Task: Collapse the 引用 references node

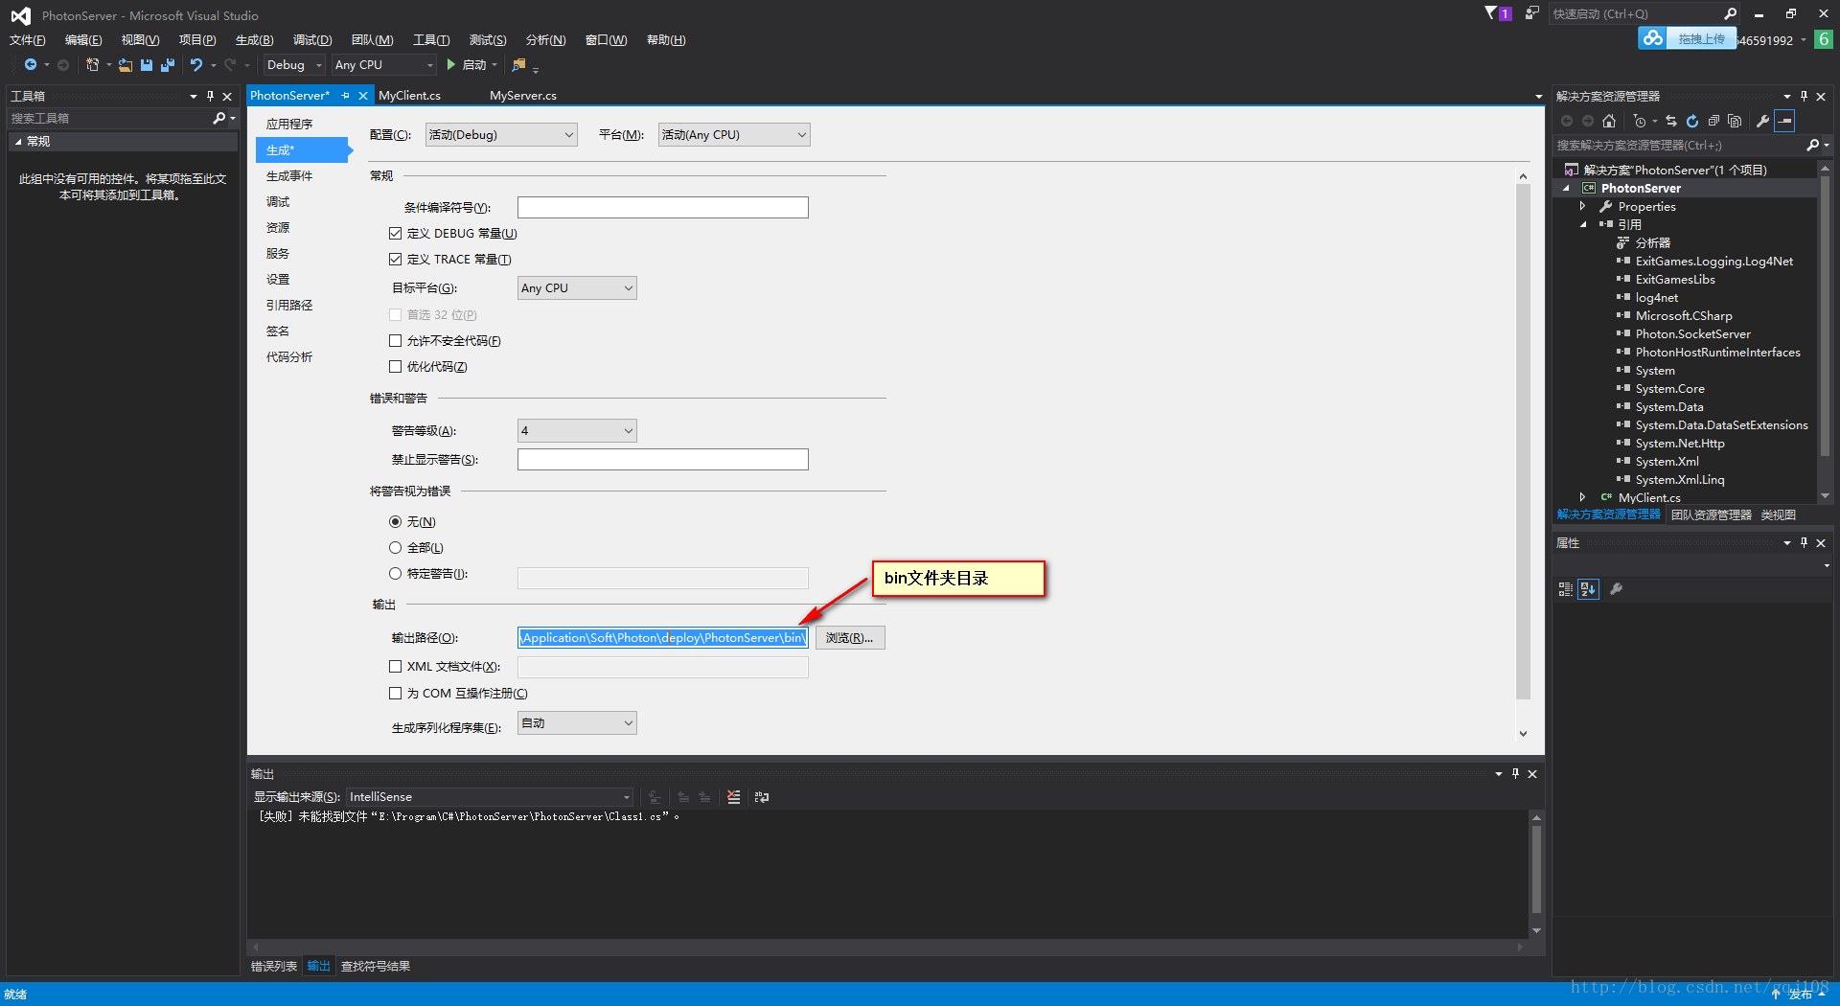Action: pos(1582,225)
